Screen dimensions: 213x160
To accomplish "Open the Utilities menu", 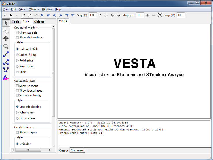I will (x=47, y=9).
